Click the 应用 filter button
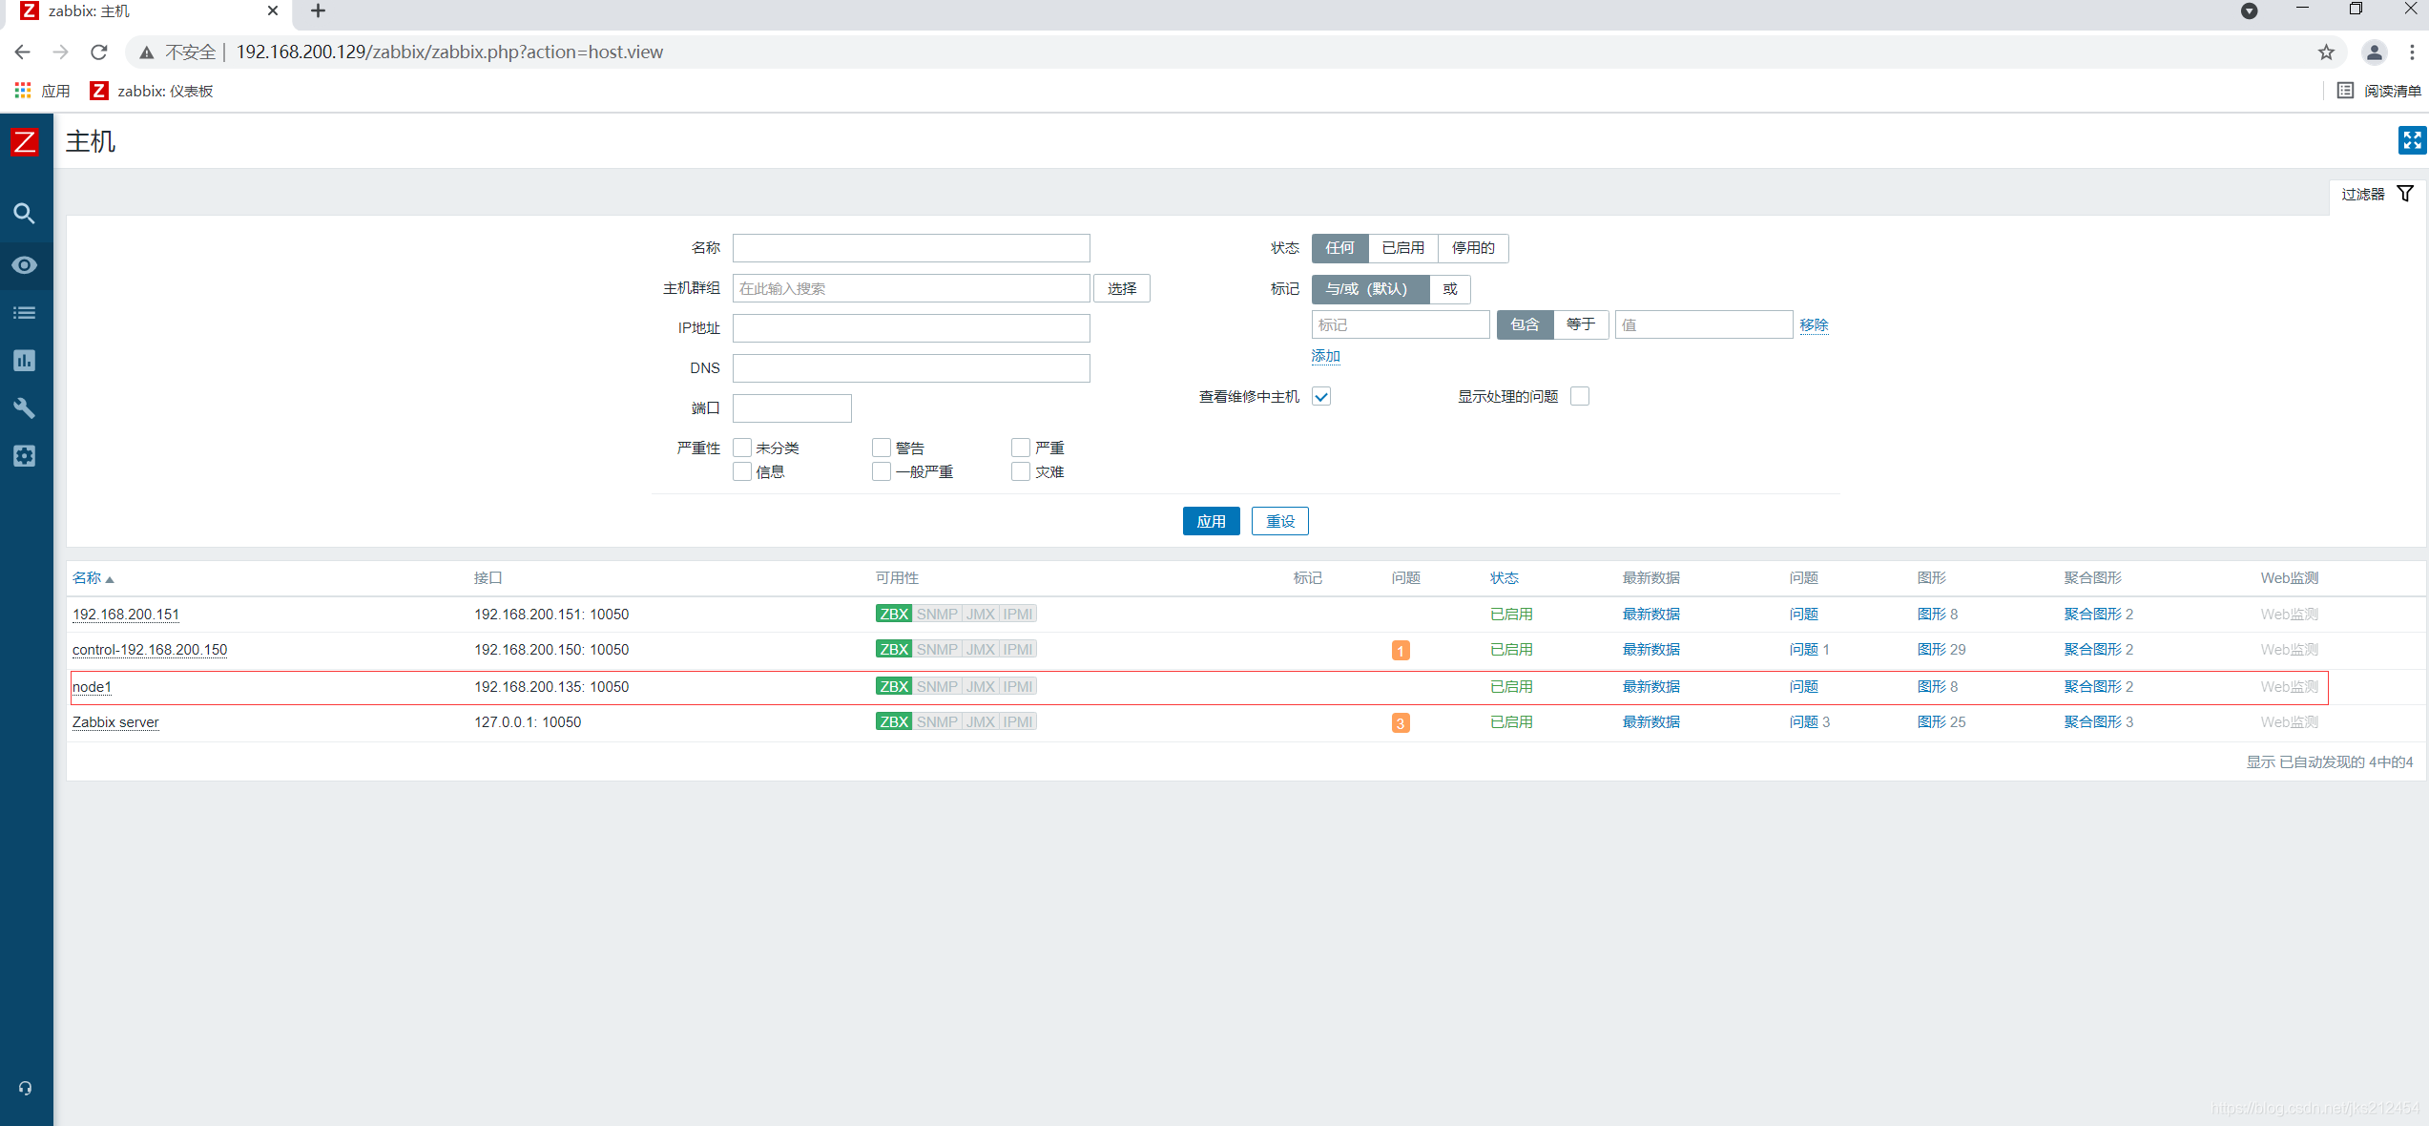This screenshot has height=1126, width=2429. click(1211, 522)
